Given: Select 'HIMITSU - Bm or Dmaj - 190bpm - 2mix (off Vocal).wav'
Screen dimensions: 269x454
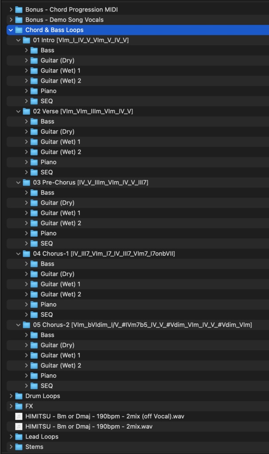Looking at the screenshot, I should point(105,416).
